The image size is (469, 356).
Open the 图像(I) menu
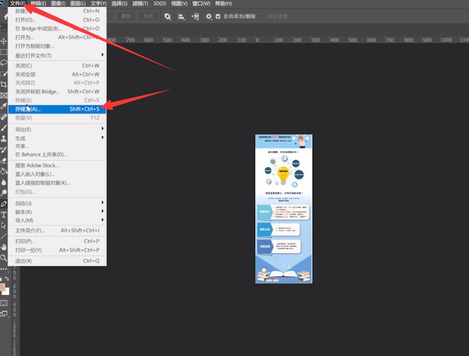(58, 4)
